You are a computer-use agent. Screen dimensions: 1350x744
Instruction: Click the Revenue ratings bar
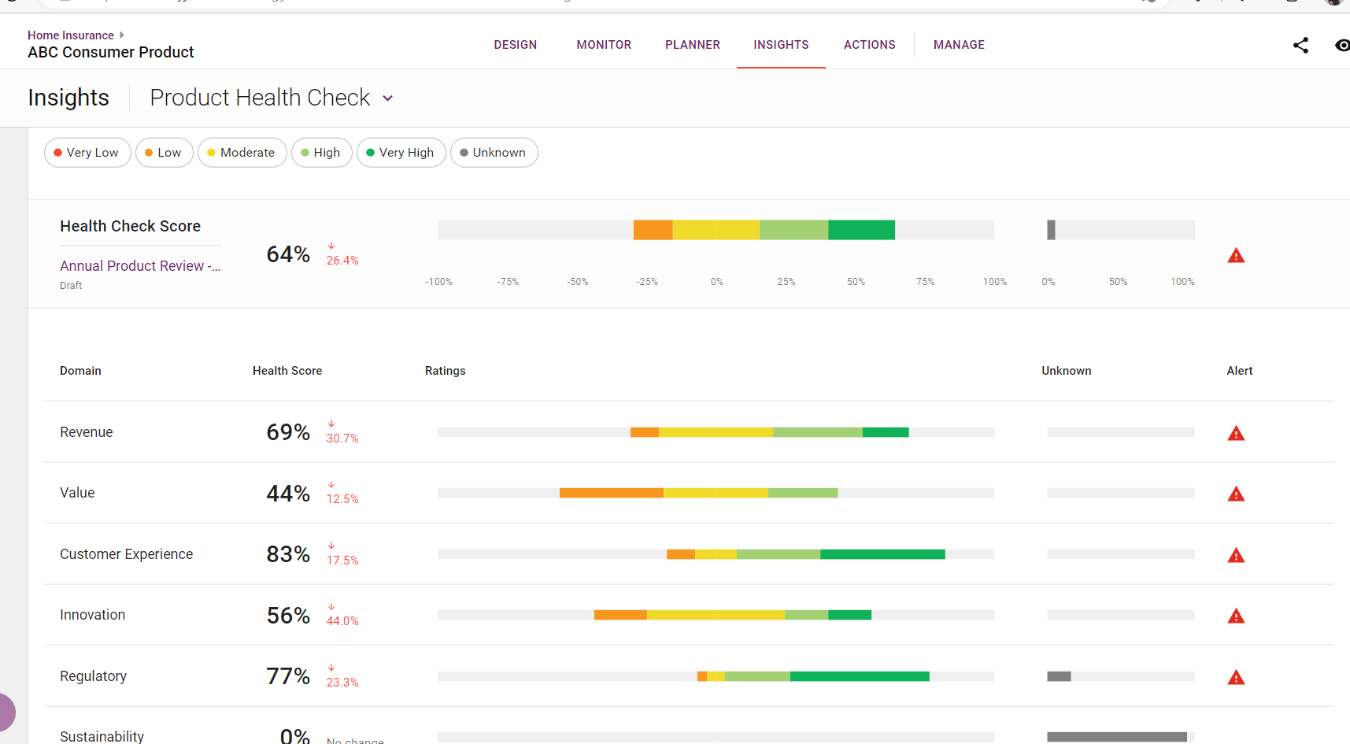tap(769, 432)
